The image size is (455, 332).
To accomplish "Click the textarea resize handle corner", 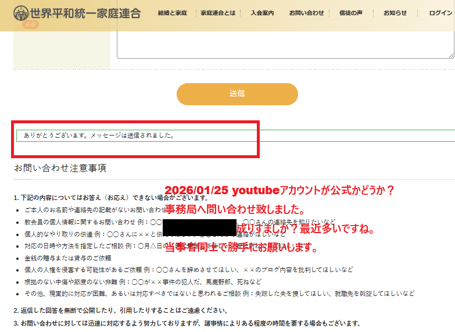I will pyautogui.click(x=451, y=55).
